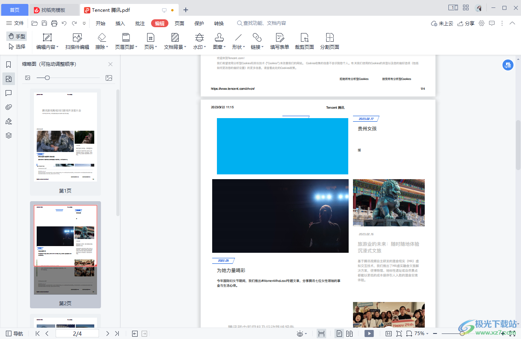Click the previous page arrow in status bar

[x=47, y=333]
